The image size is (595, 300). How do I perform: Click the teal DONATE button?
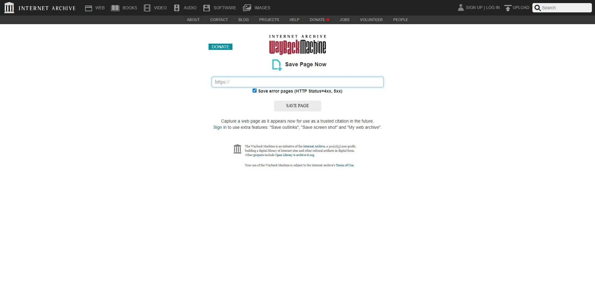(x=220, y=47)
